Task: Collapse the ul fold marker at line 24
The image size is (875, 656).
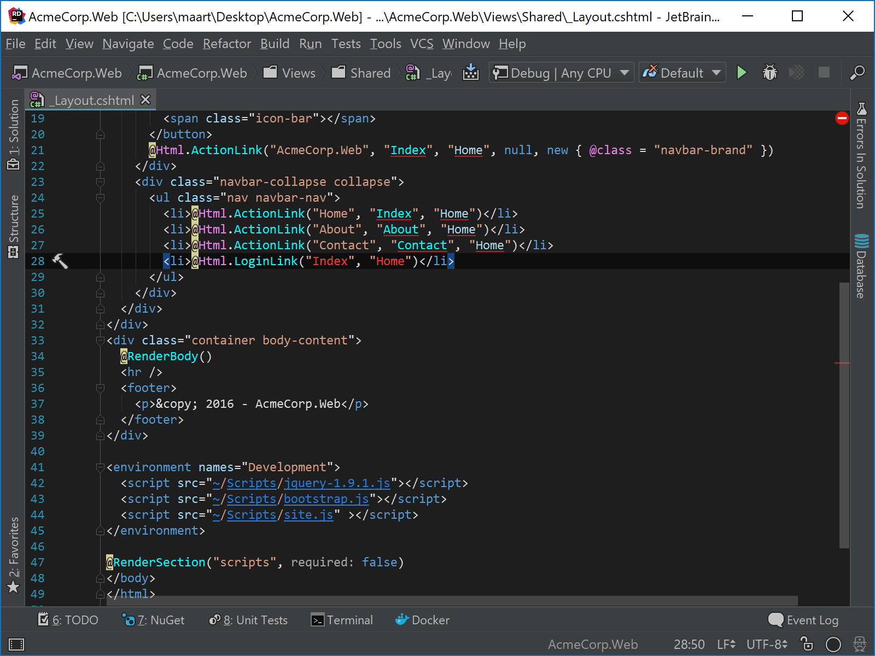Action: 100,198
